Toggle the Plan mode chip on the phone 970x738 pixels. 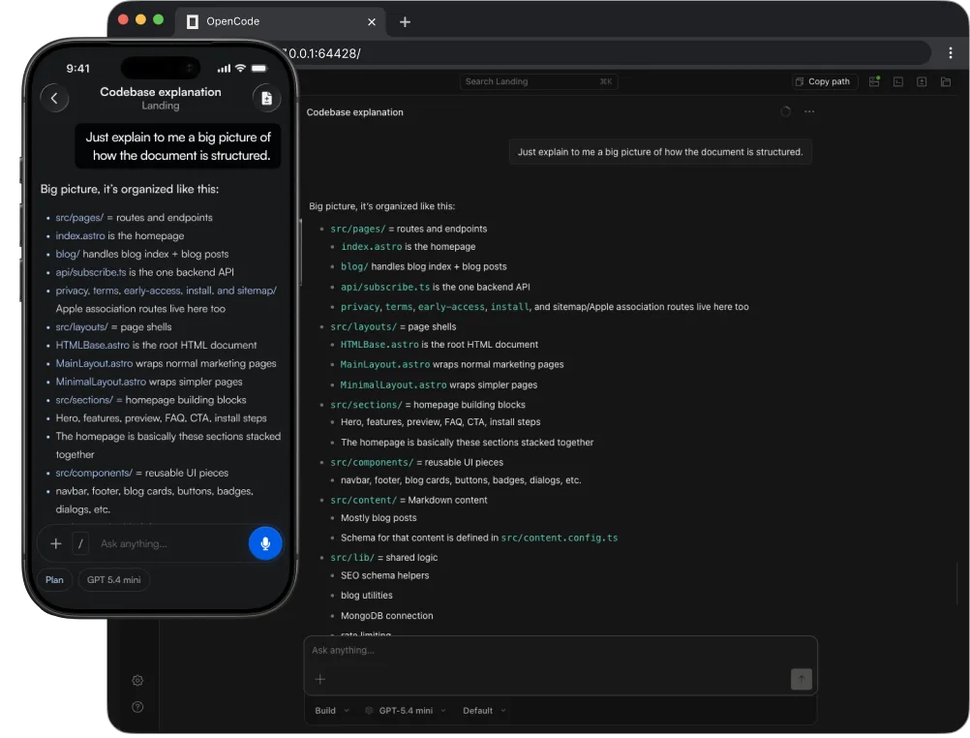click(x=54, y=579)
